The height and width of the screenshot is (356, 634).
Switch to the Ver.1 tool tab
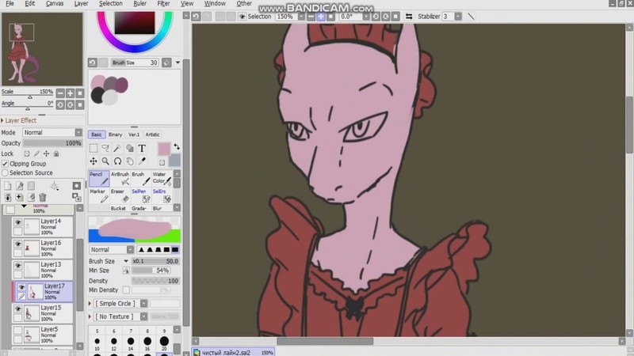pos(134,134)
